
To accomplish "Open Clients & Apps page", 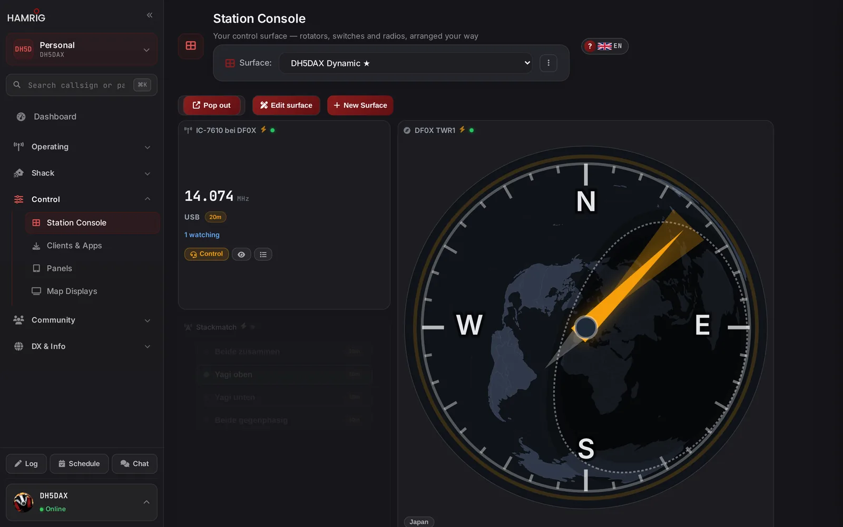I will click(93, 246).
